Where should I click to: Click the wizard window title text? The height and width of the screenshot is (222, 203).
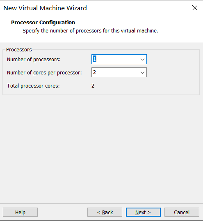[45, 8]
